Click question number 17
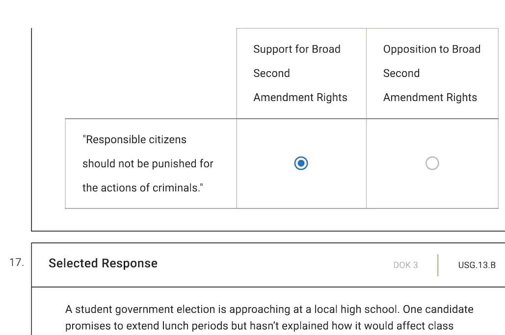 click(x=17, y=262)
